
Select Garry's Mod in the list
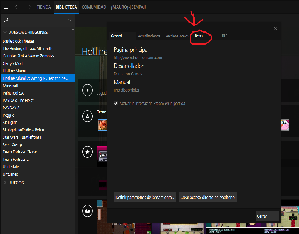tap(38, 63)
